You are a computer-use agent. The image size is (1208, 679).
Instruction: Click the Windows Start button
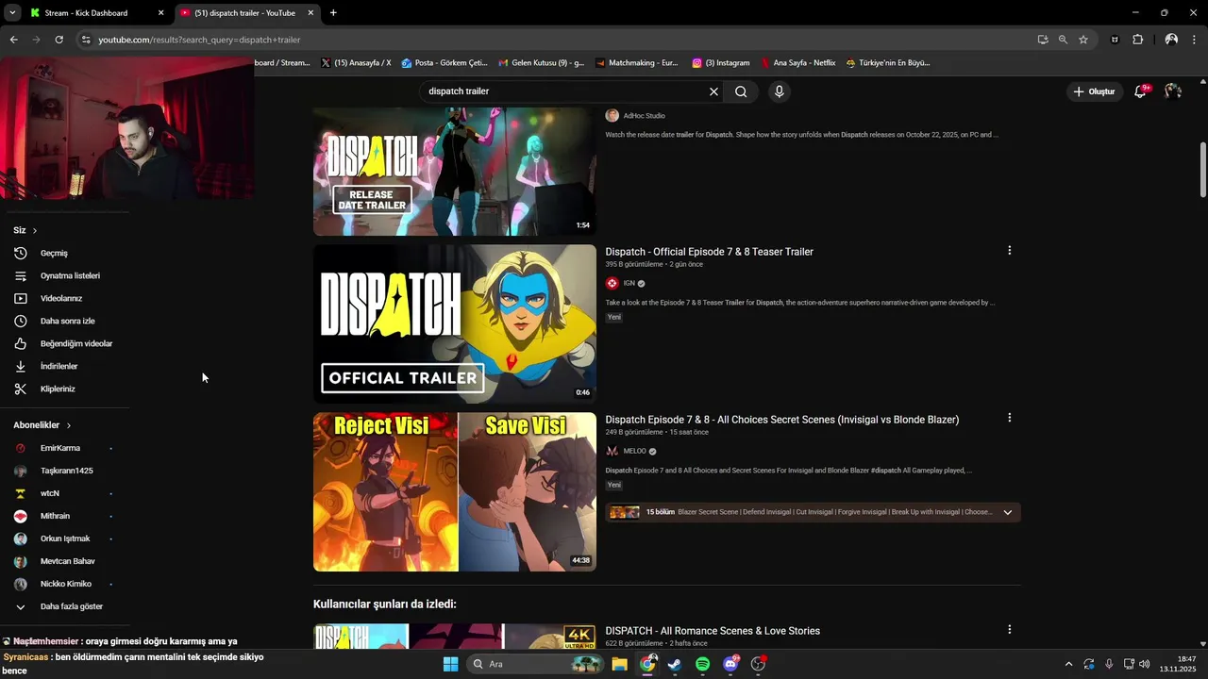[450, 664]
